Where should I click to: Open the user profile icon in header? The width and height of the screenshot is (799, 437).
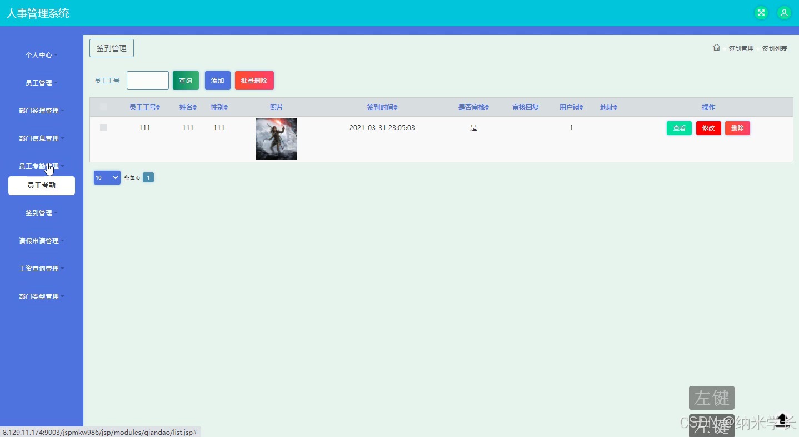coord(784,13)
